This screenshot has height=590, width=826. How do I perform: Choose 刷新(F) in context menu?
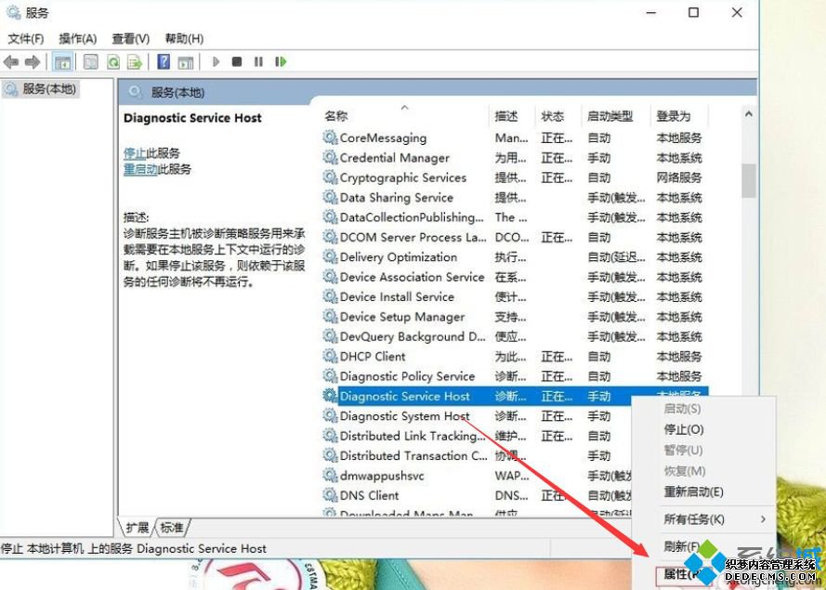coord(682,546)
